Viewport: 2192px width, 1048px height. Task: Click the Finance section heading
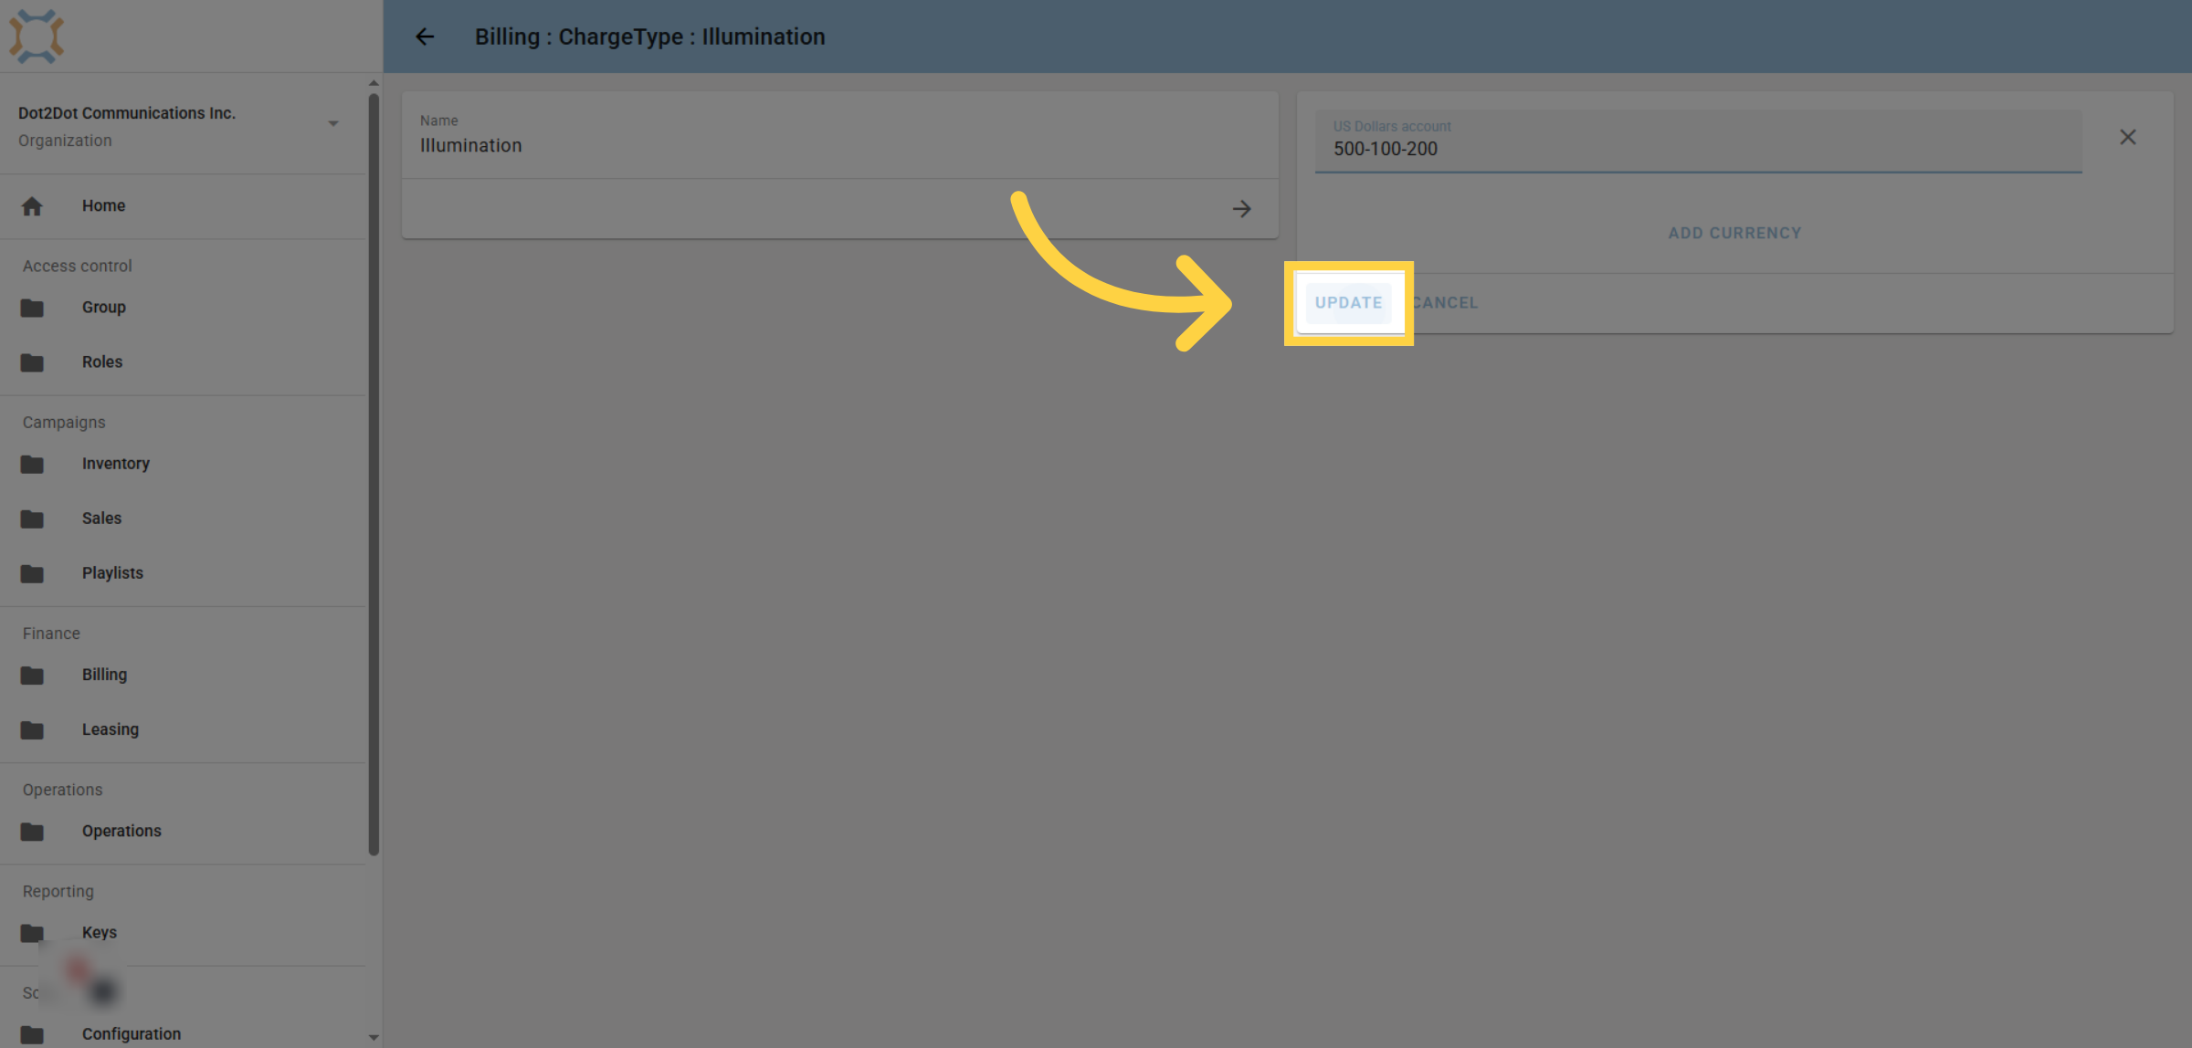point(51,633)
